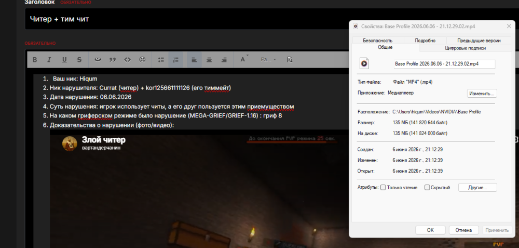Screen dimensions: 519x248
Task: Align text to the left
Action: coord(194,60)
